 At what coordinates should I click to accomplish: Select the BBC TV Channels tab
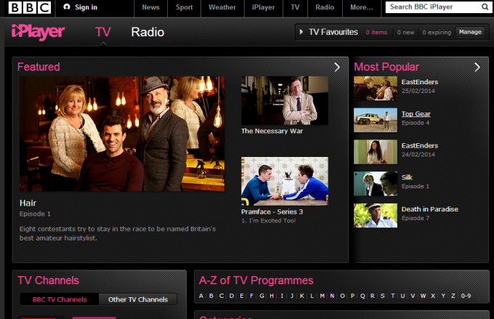tap(60, 299)
